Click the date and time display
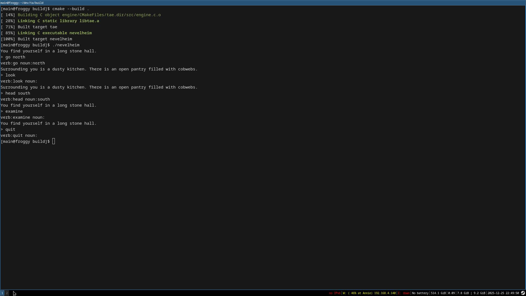526x296 pixels. click(x=503, y=293)
